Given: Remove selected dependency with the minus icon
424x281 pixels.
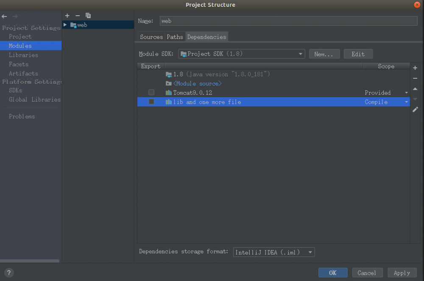Looking at the screenshot, I should pyautogui.click(x=415, y=78).
